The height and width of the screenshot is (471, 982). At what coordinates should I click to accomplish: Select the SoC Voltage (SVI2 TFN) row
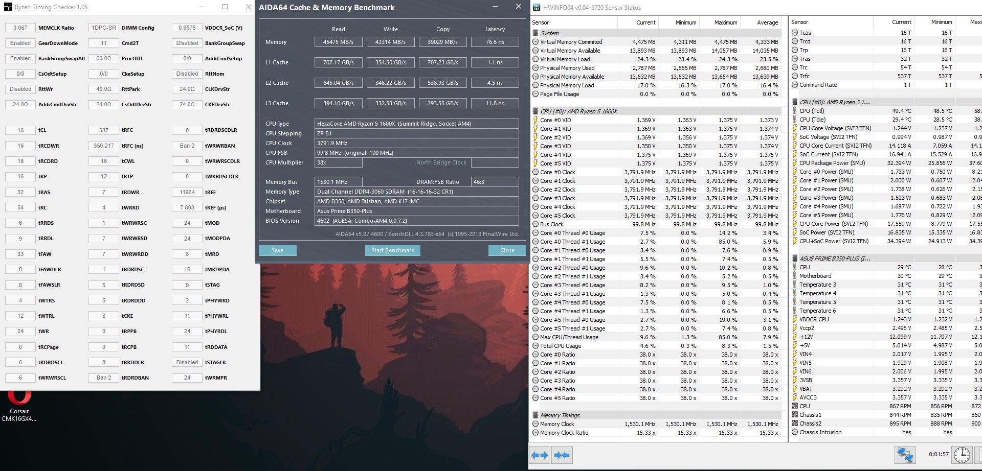[886, 137]
